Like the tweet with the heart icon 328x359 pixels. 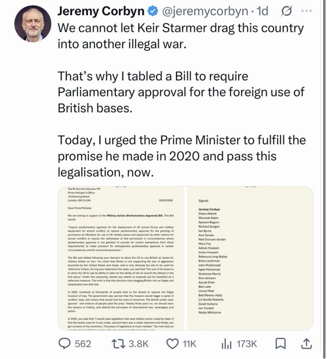pos(172,344)
